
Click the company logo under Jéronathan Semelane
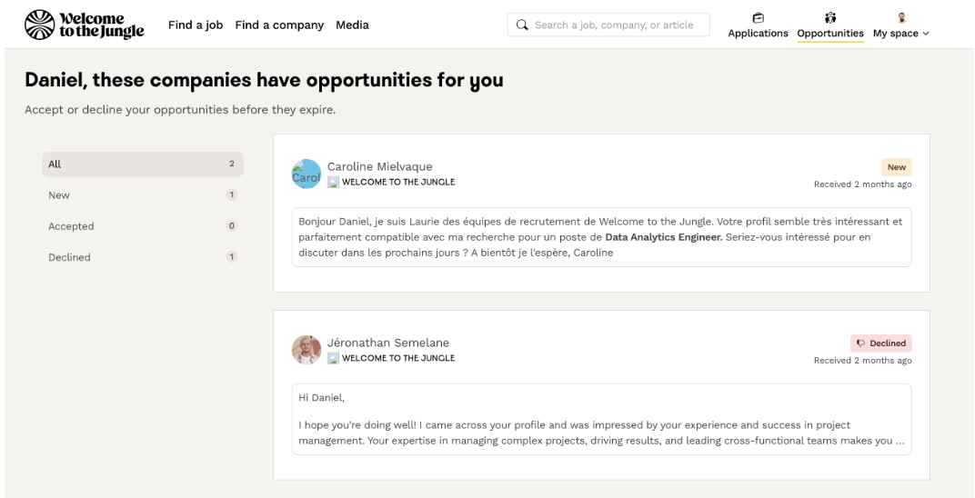pyautogui.click(x=333, y=358)
